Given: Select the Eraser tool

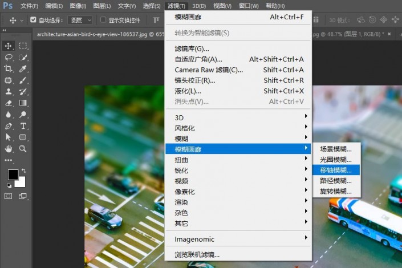Looking at the screenshot, I should [x=8, y=103].
